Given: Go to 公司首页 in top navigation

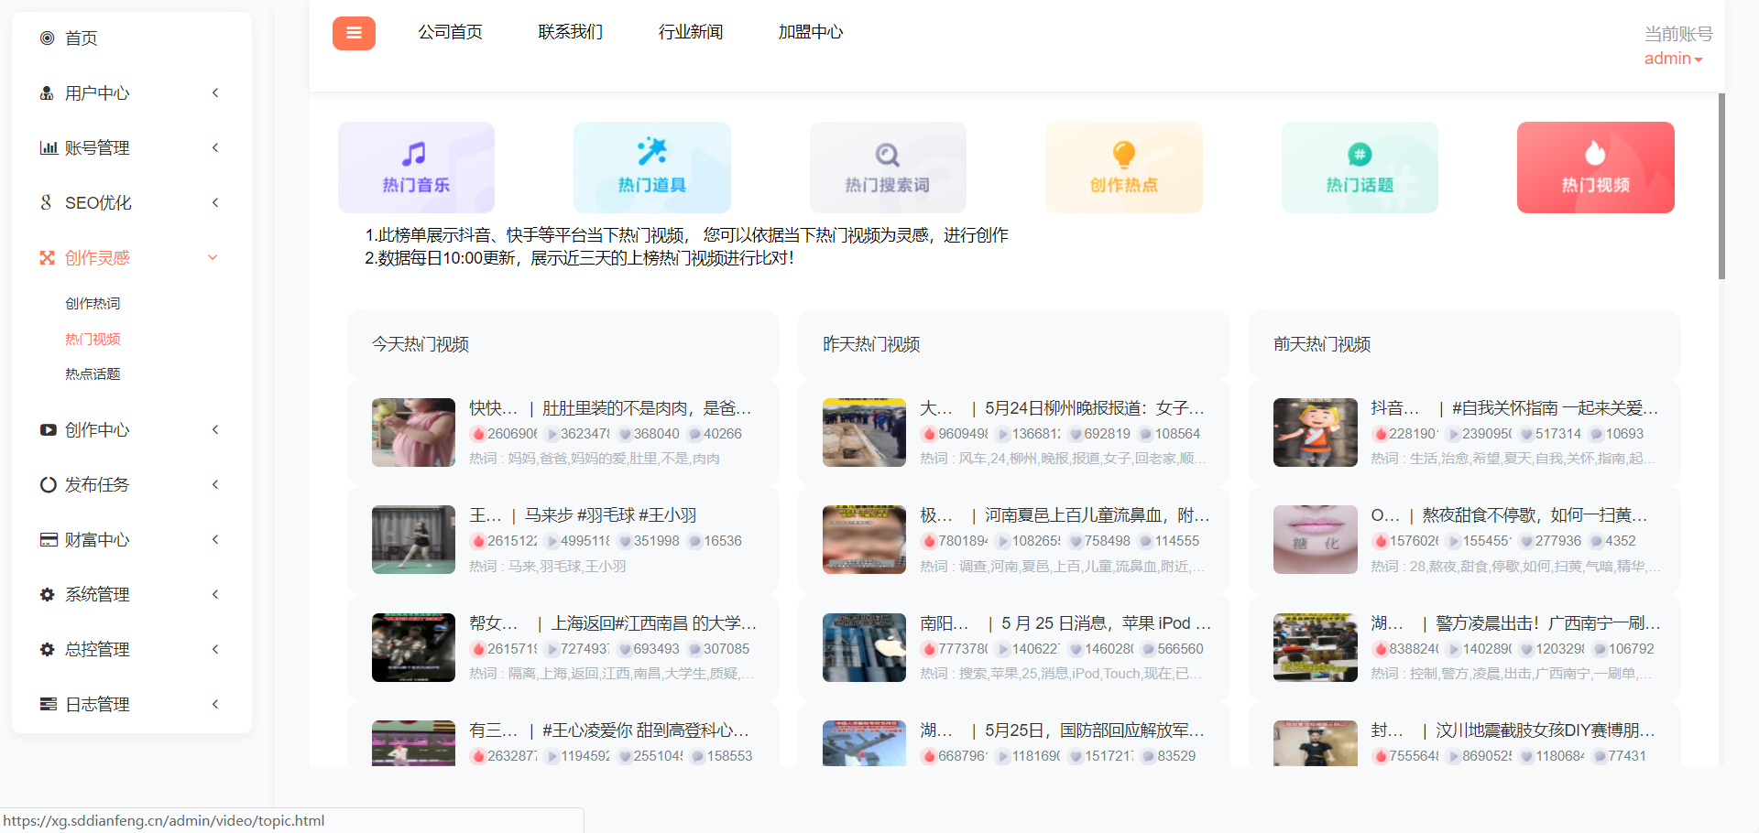Looking at the screenshot, I should click(x=450, y=32).
